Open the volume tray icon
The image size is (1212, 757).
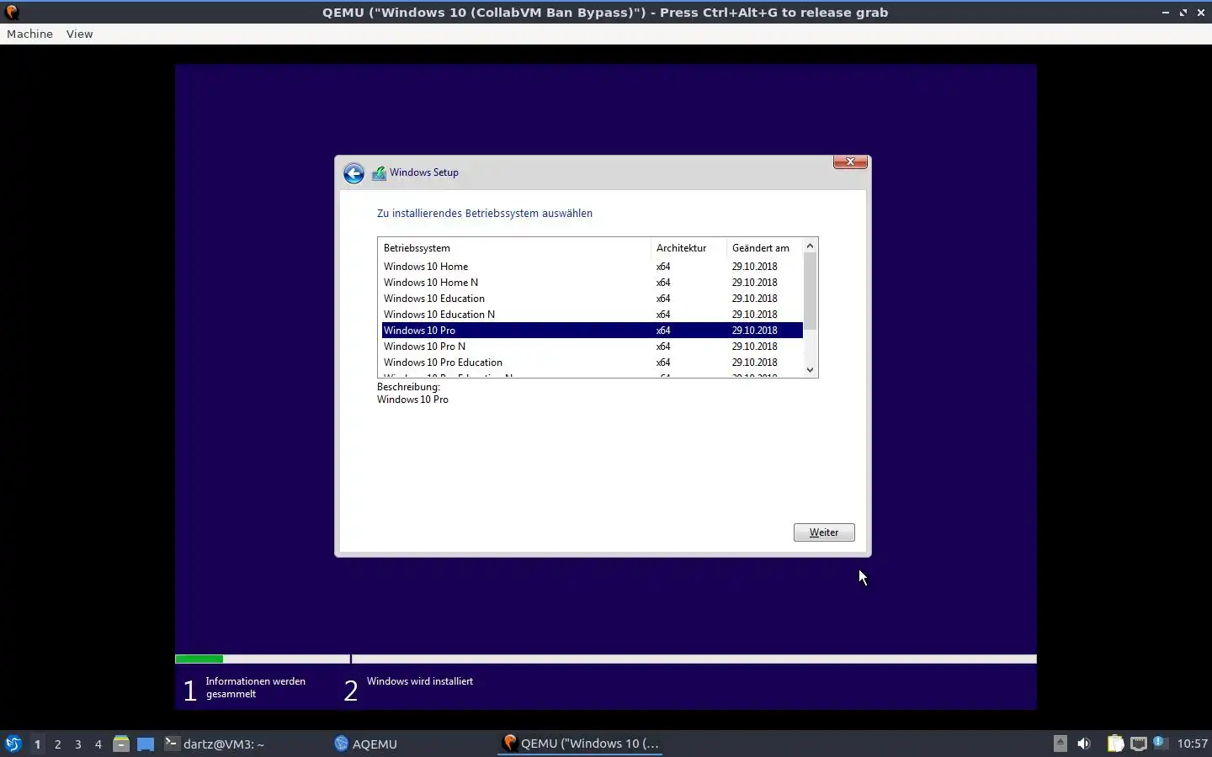pyautogui.click(x=1084, y=744)
